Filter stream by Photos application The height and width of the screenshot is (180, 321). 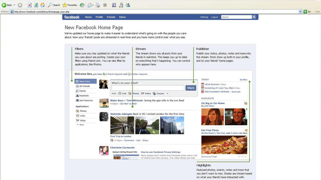83,111
